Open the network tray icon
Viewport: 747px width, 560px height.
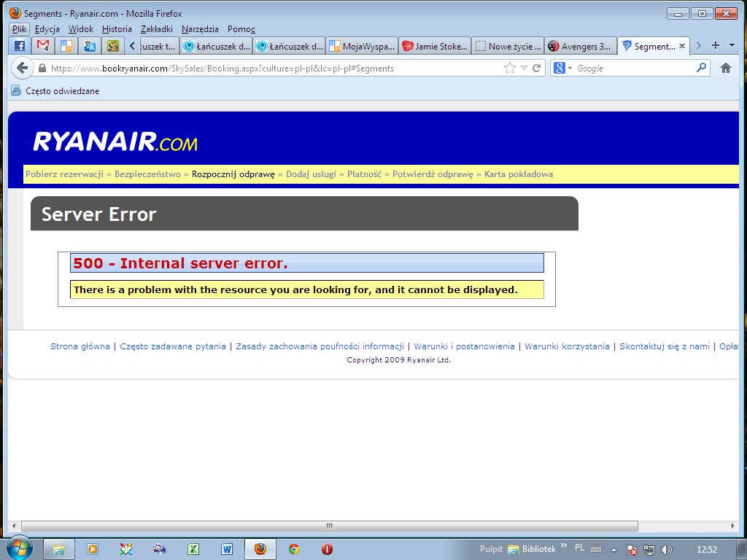coord(649,550)
